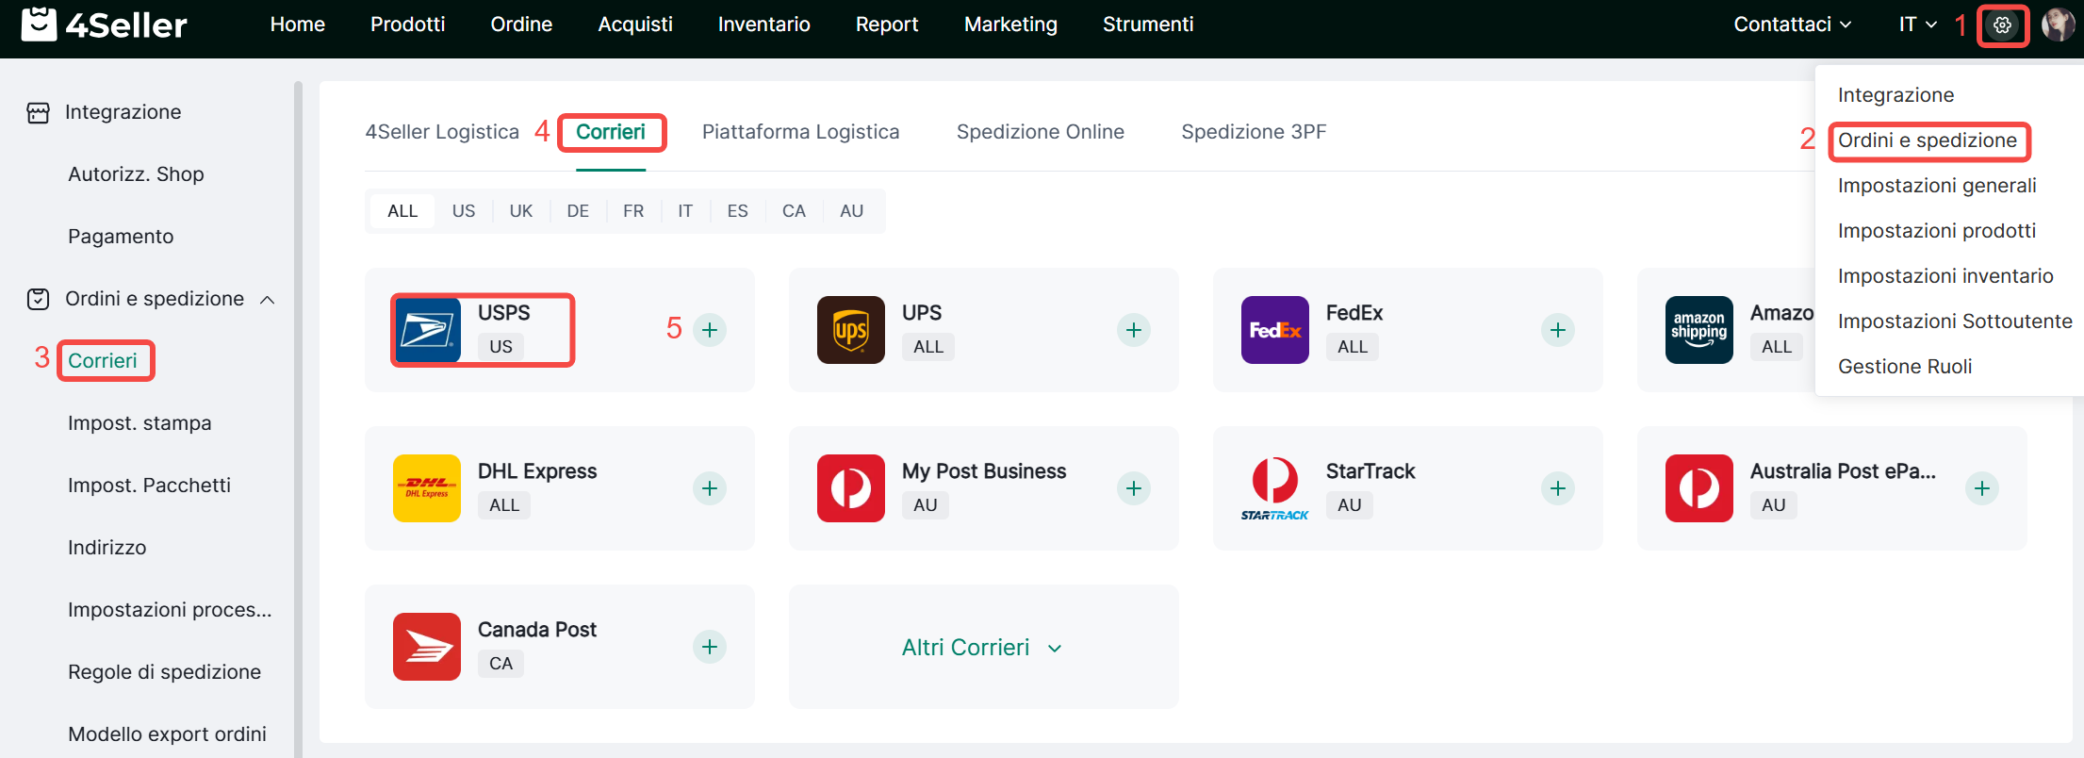
Task: Select Impostazioni generali from settings menu
Action: (x=1936, y=186)
